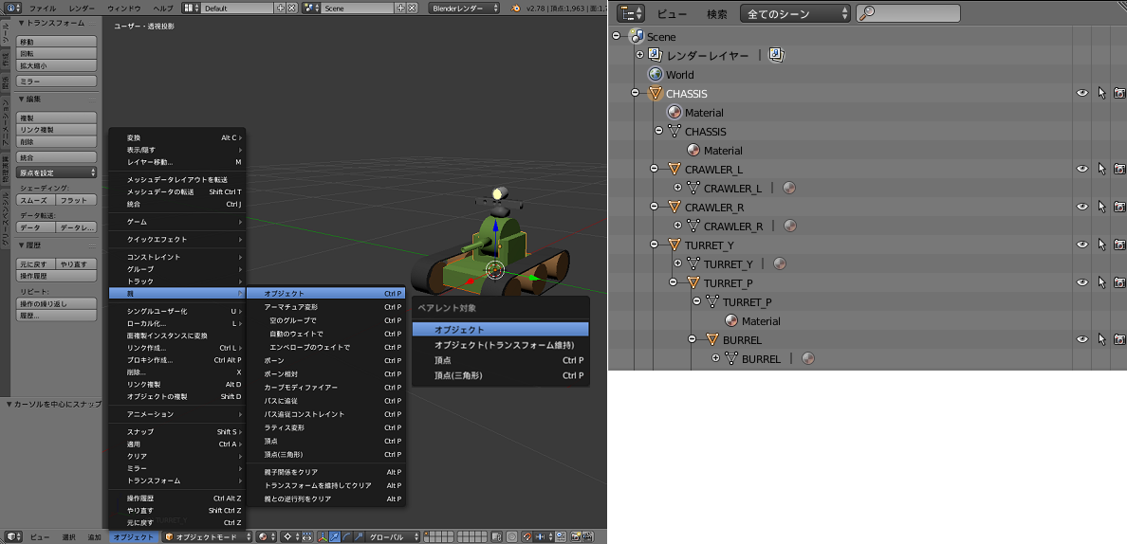Open the Blenderレンダー engine dropdown

pos(464,8)
